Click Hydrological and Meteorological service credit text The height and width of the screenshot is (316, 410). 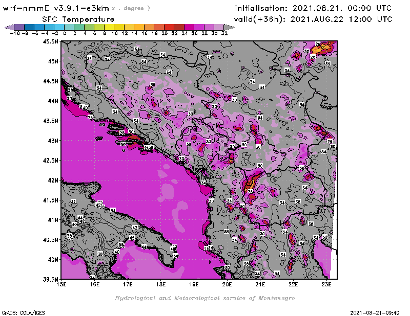tap(204, 298)
